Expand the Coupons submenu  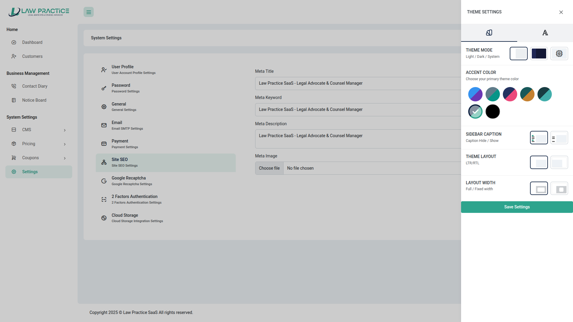pyautogui.click(x=65, y=158)
